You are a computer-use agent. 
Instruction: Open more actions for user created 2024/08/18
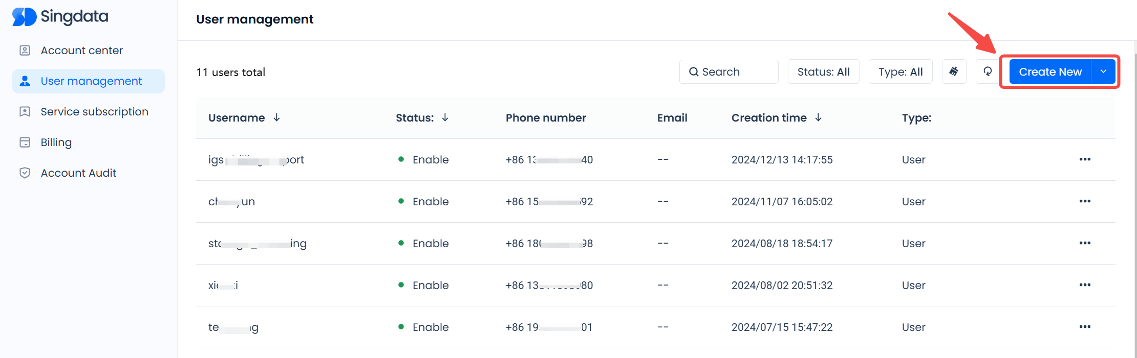1084,243
